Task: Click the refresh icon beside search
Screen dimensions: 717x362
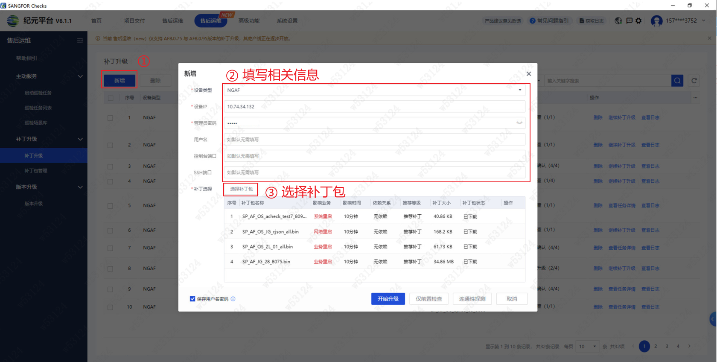Action: coord(694,81)
